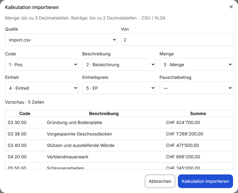Select the Gründung und Bodenplatte cell
This screenshot has width=238, height=193.
coord(75,123)
